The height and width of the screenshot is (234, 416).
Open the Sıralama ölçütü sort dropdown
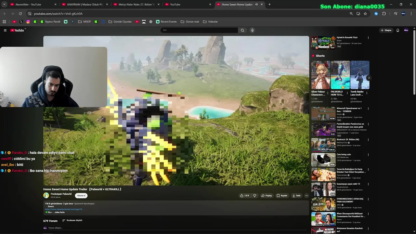click(72, 220)
